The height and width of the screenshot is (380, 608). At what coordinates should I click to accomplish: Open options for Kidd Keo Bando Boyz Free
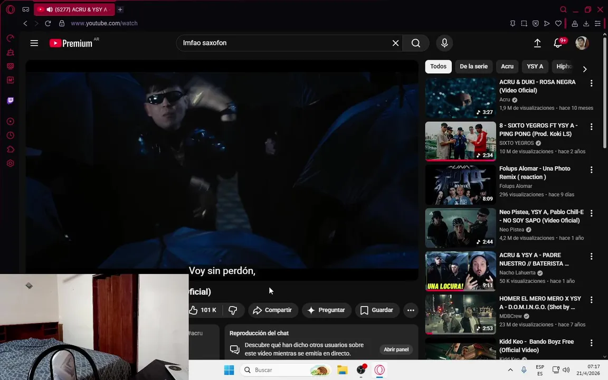click(x=591, y=343)
